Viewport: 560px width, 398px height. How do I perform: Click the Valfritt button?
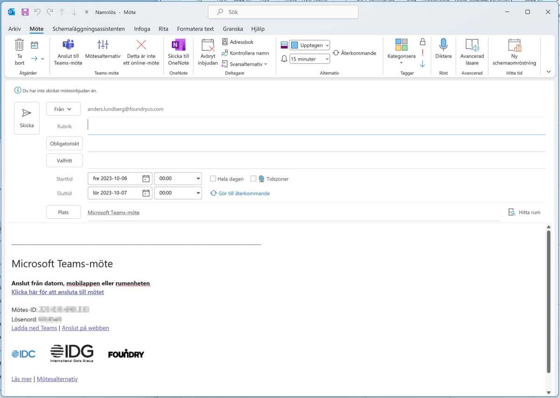click(64, 160)
